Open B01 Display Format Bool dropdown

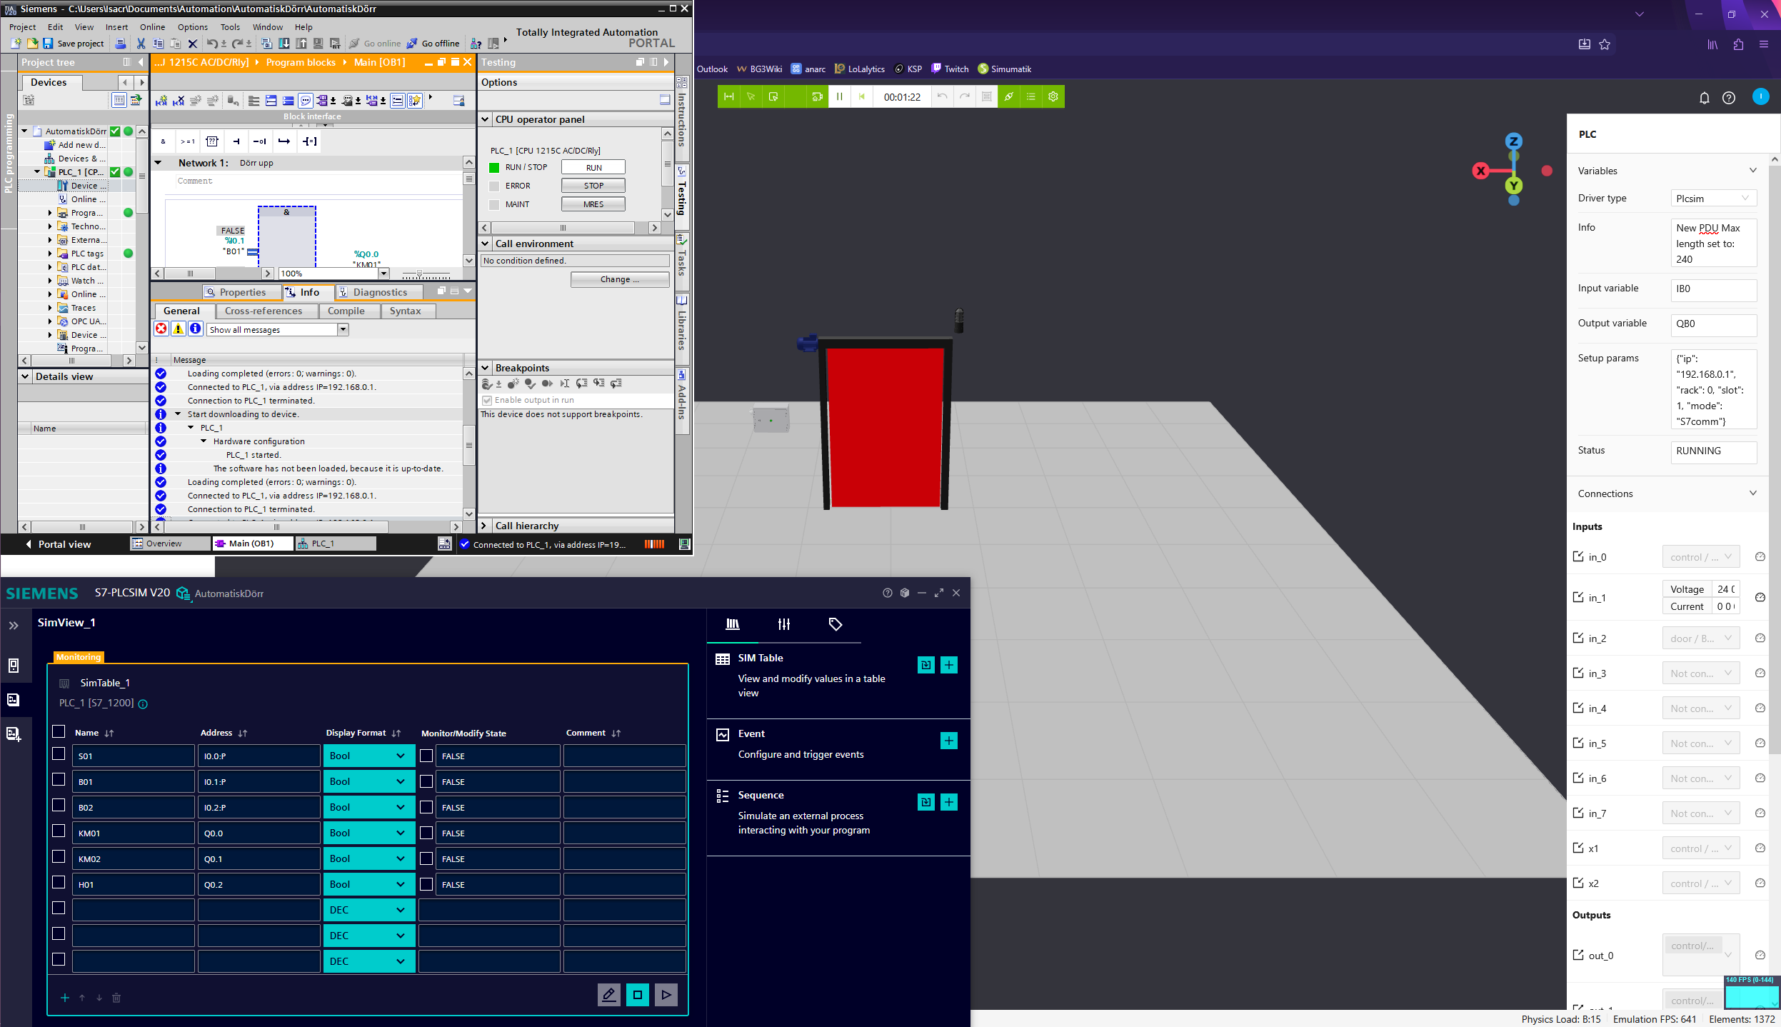coord(368,781)
